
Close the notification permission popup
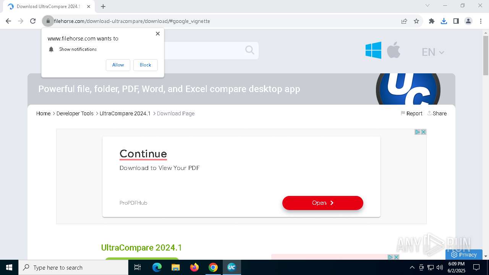(158, 34)
